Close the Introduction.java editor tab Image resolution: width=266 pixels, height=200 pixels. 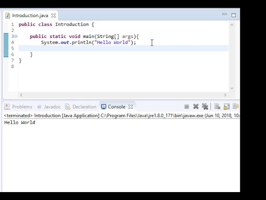click(x=54, y=15)
